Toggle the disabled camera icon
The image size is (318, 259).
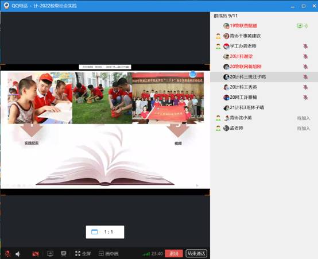[36, 254]
